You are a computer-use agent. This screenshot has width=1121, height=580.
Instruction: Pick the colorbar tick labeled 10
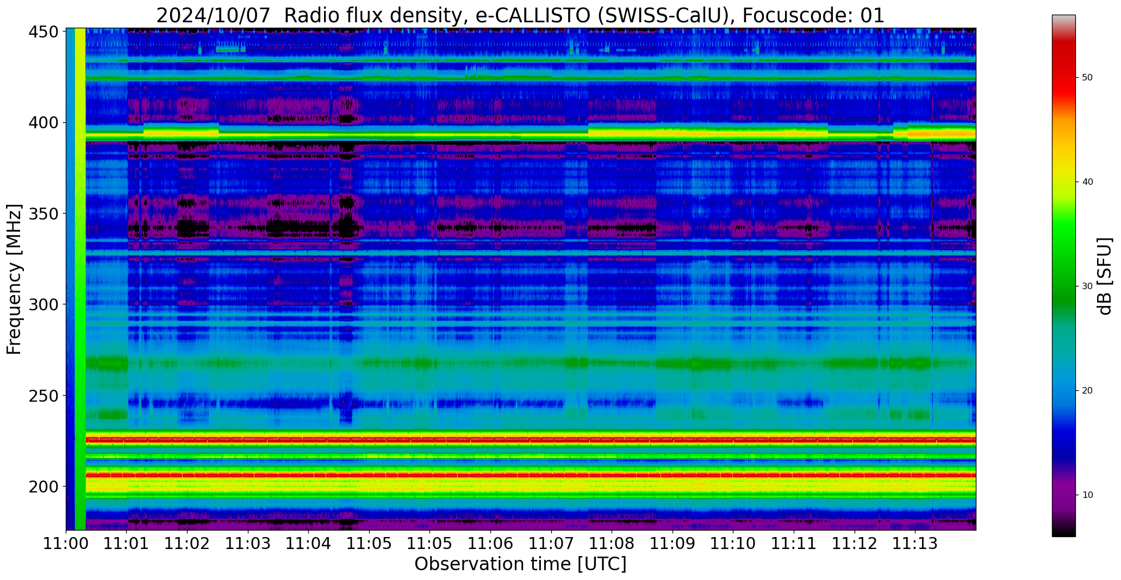[1087, 495]
